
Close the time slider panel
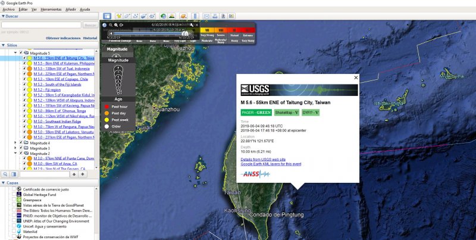(x=197, y=25)
